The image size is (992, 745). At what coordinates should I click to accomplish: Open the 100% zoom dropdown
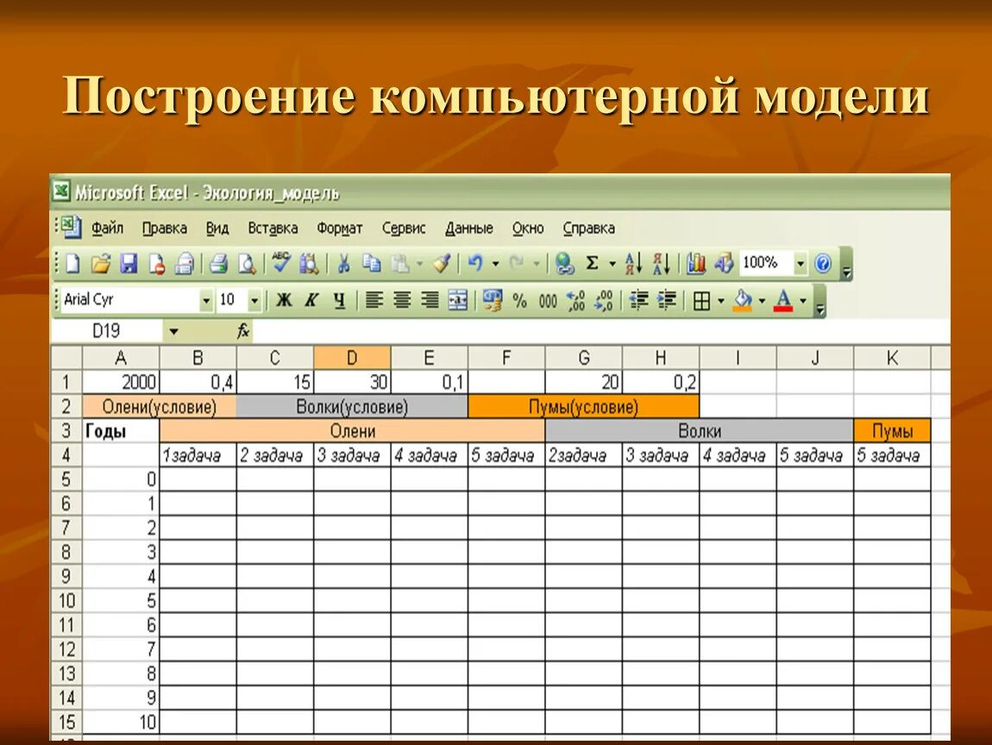[x=801, y=263]
